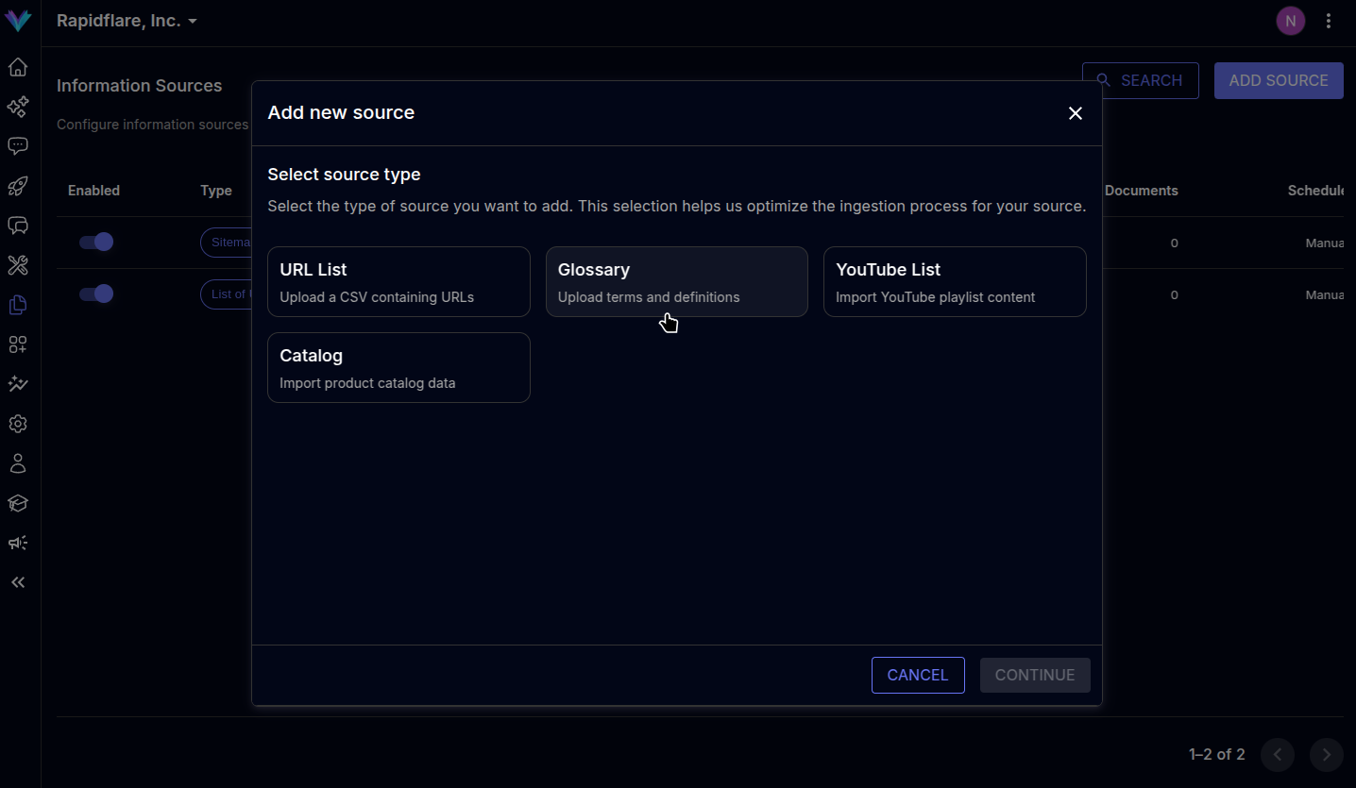
Task: Click the graduation cap icon in the sidebar
Action: coord(17,503)
